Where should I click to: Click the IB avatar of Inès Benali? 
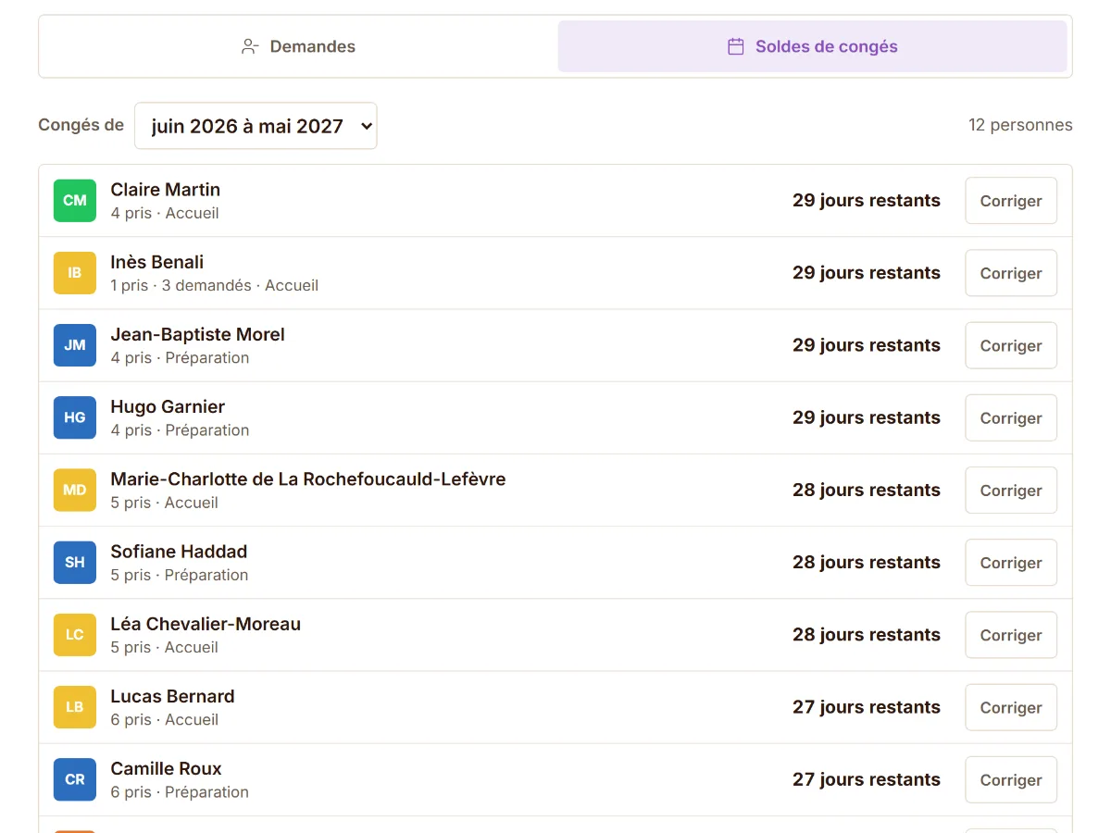click(x=75, y=273)
